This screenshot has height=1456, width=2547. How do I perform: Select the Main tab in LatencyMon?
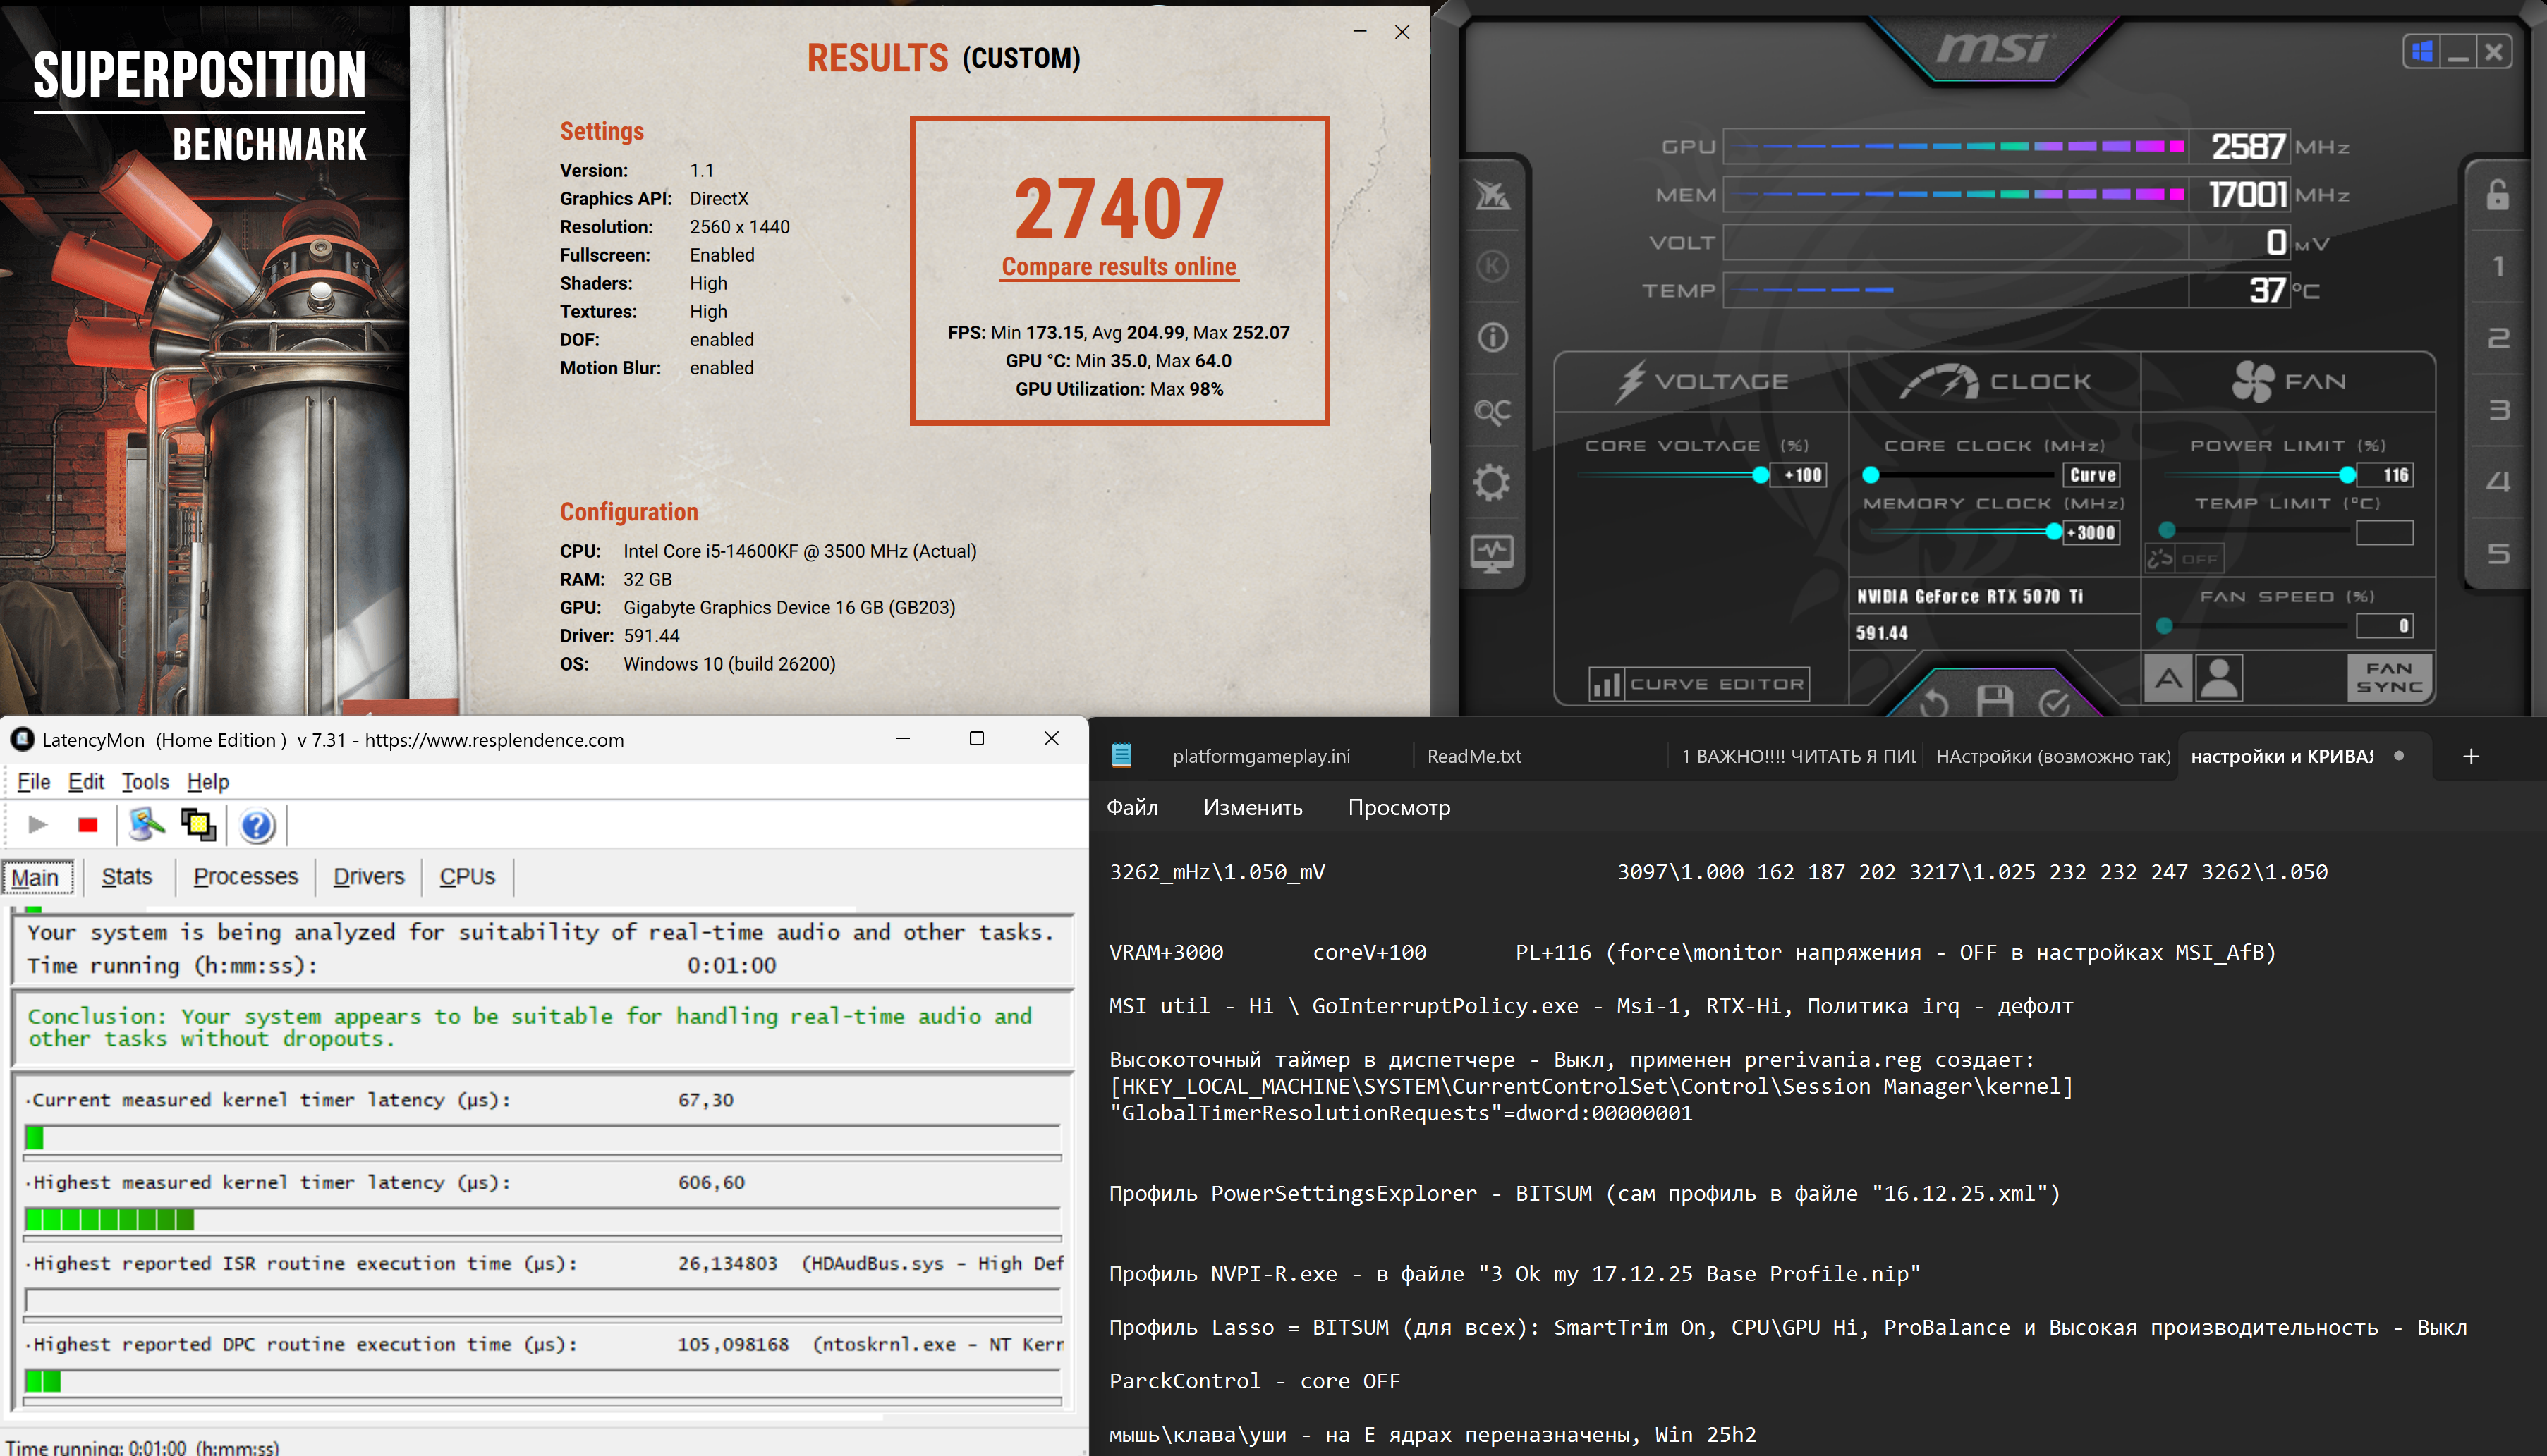point(36,877)
